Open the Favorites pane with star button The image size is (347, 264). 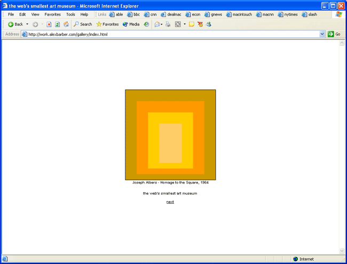pyautogui.click(x=107, y=25)
